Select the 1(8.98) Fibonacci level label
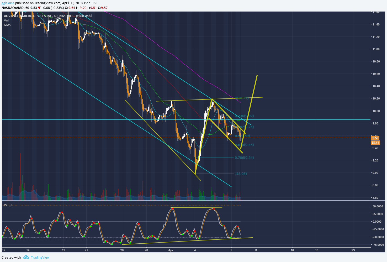 241,174
